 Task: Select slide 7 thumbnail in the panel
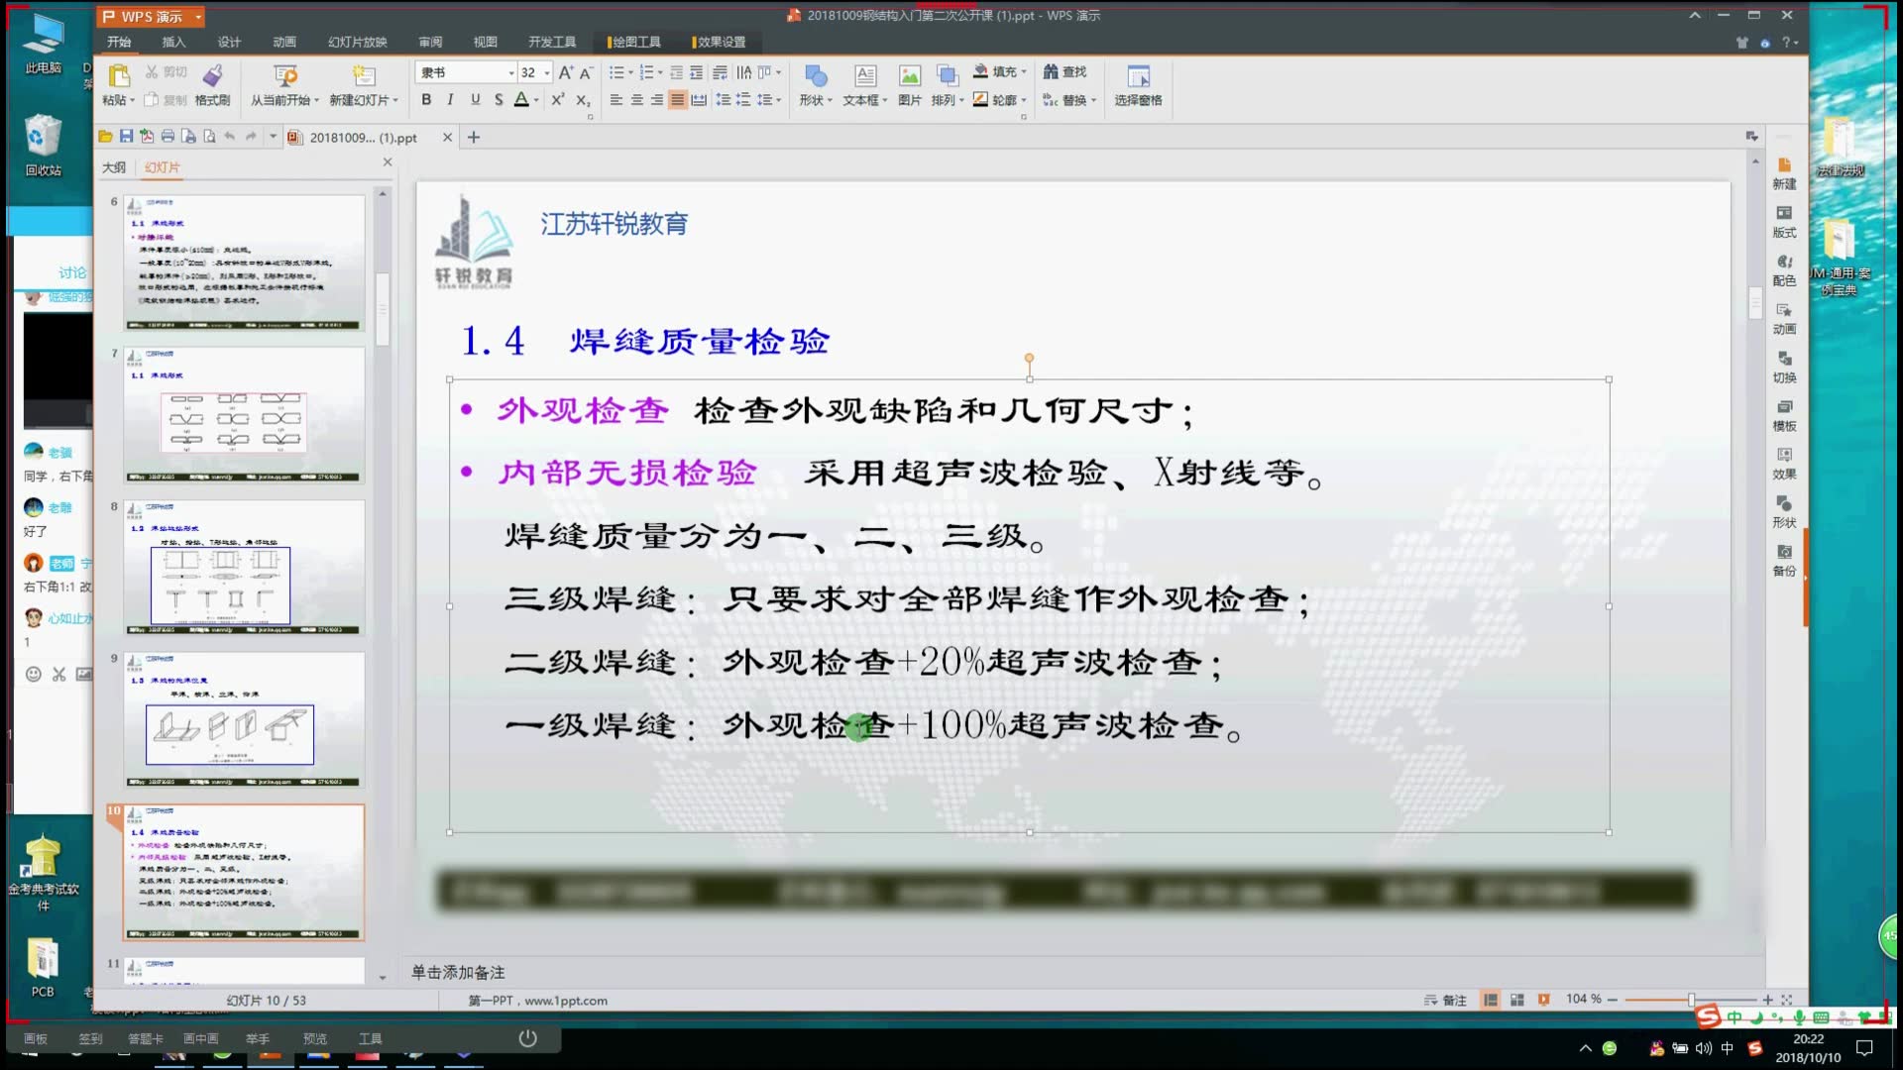[x=243, y=414]
